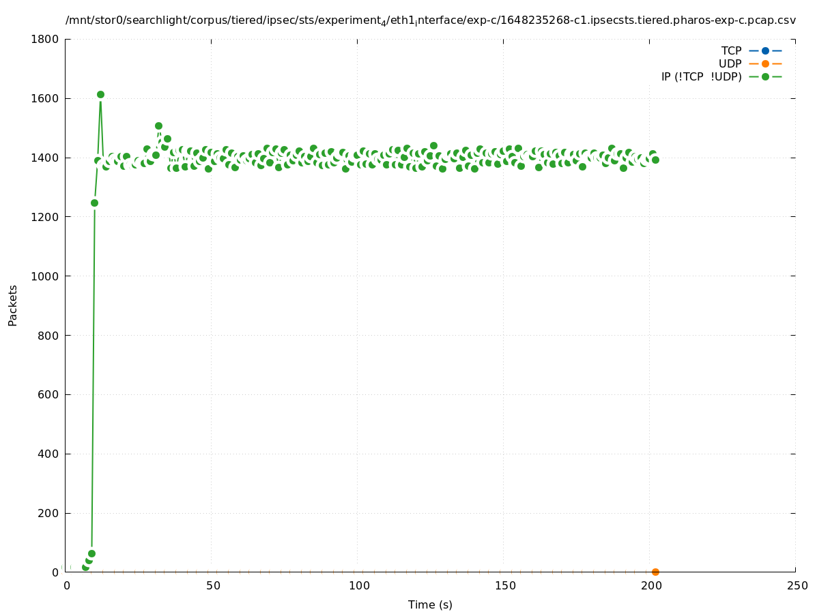Click the highest green peak data point
The width and height of the screenshot is (817, 614).
point(100,95)
